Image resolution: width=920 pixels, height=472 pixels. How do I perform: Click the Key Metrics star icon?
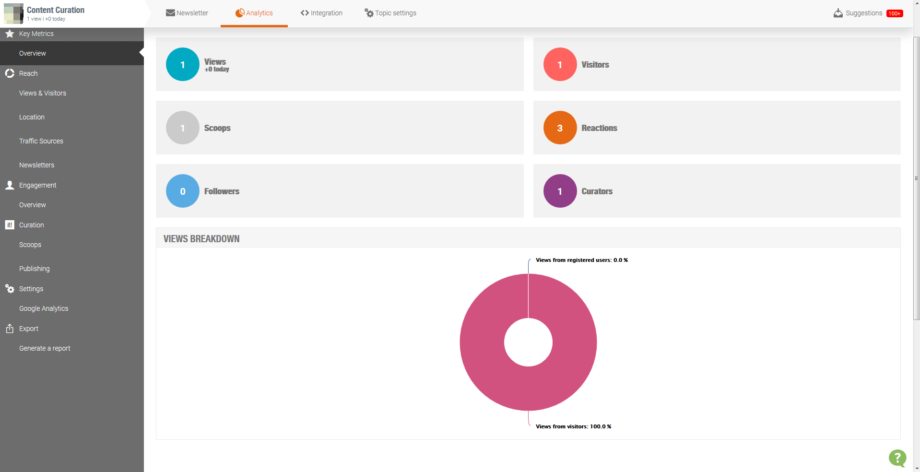[10, 34]
